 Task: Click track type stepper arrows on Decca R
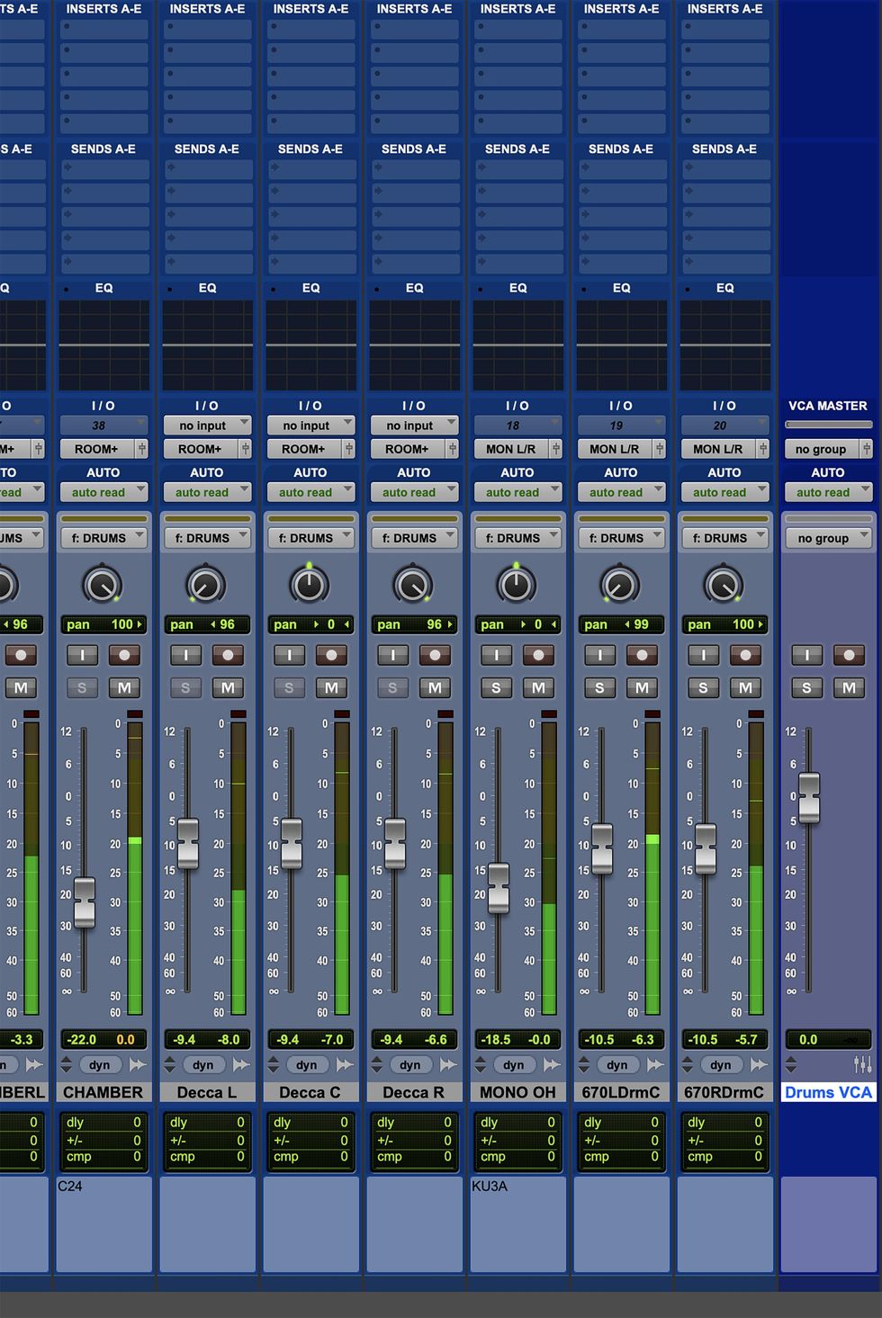click(376, 1065)
